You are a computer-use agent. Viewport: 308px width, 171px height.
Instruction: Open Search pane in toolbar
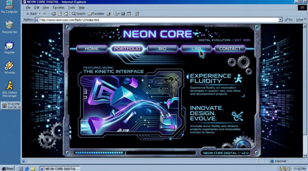78,14
